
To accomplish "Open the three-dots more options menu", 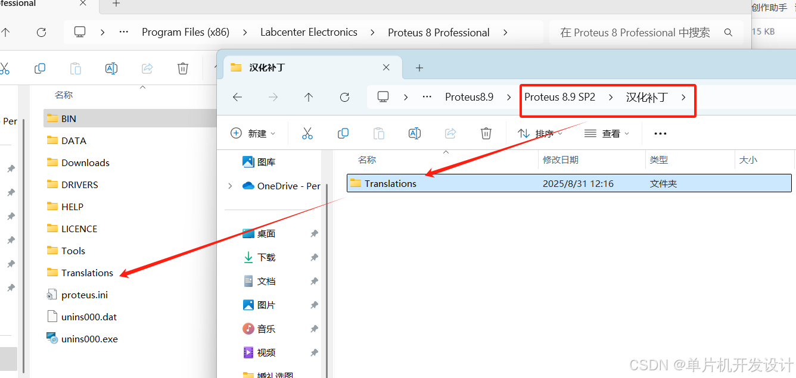I will [x=660, y=133].
